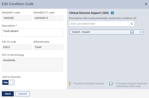Click the Yes label on favorites toggle
The image size is (149, 98).
click(x=5, y=82)
